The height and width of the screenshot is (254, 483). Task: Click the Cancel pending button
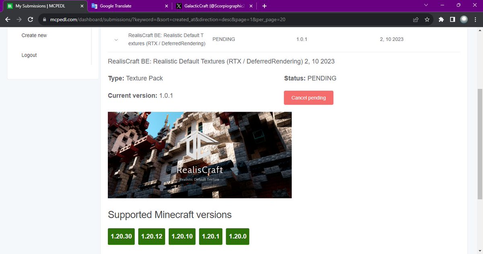point(308,98)
